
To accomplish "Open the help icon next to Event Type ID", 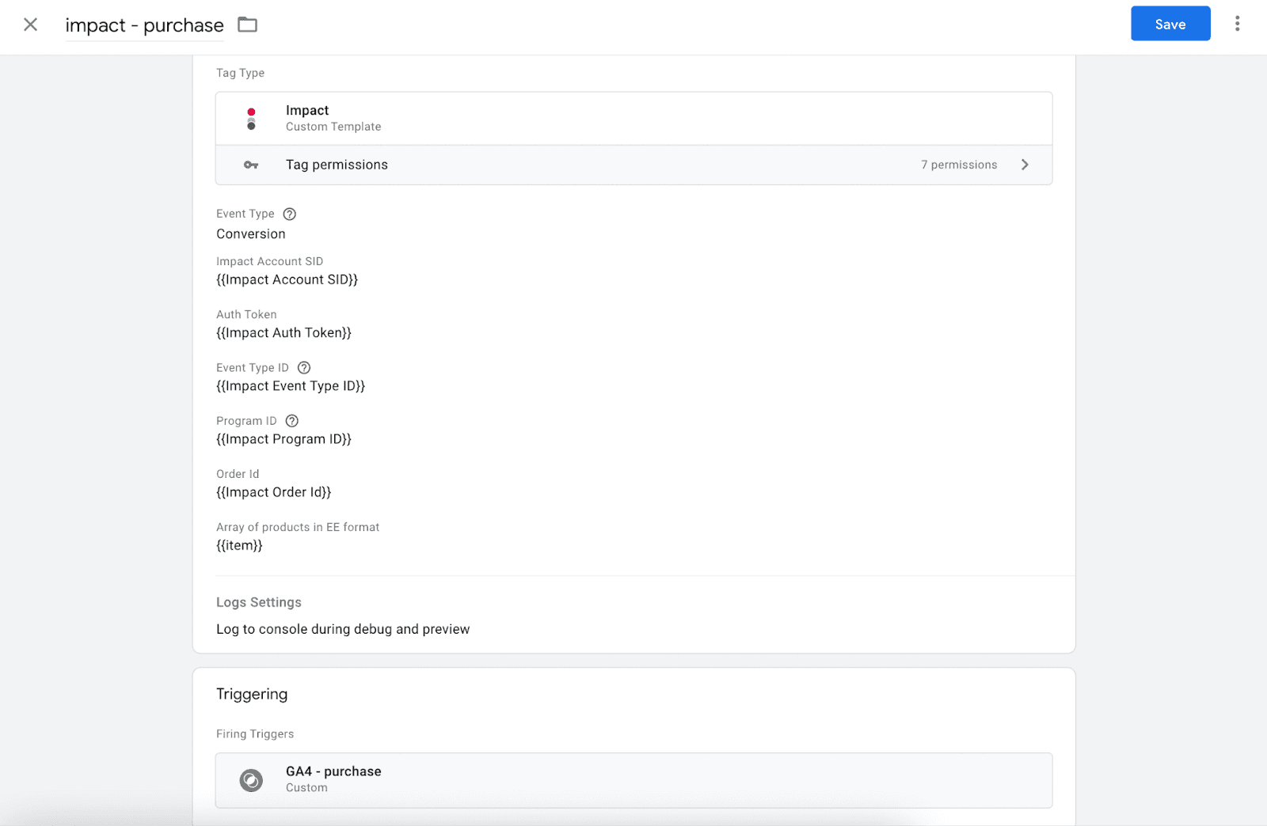I will click(304, 367).
